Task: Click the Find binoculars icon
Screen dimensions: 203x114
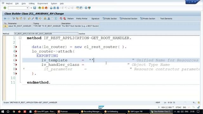Action: click(x=55, y=8)
